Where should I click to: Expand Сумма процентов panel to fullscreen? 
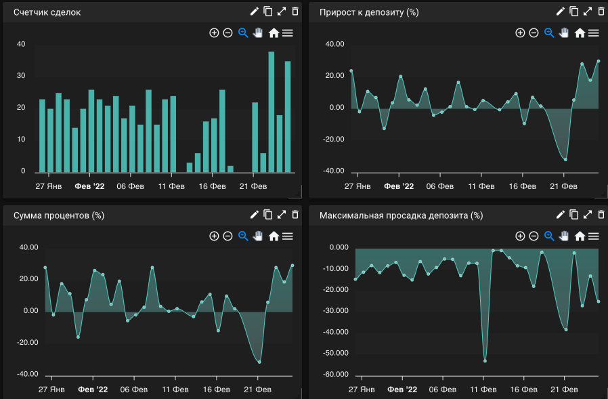point(282,215)
